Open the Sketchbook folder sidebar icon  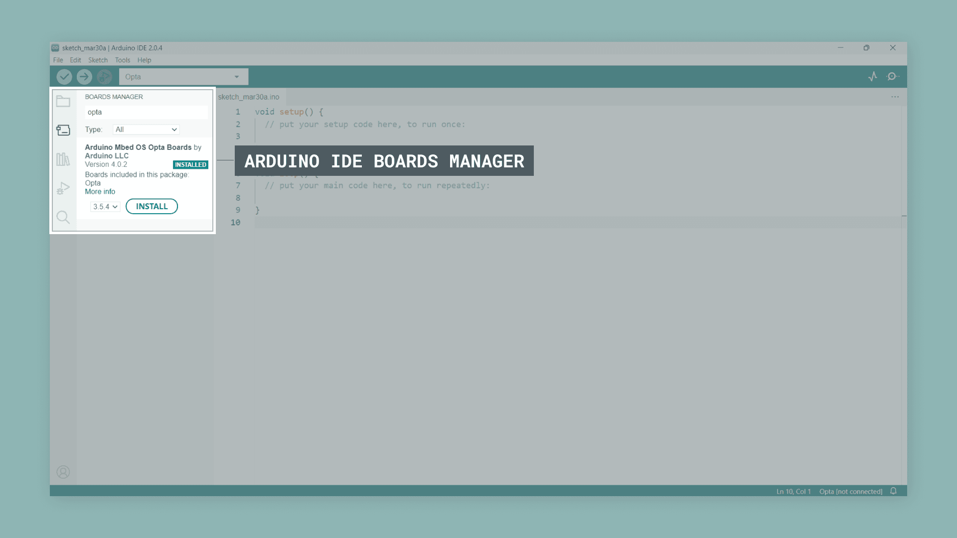point(63,101)
